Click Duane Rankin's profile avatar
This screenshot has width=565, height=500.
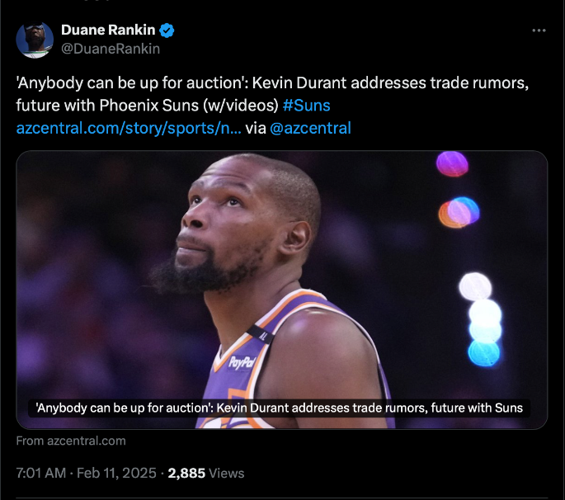(35, 40)
